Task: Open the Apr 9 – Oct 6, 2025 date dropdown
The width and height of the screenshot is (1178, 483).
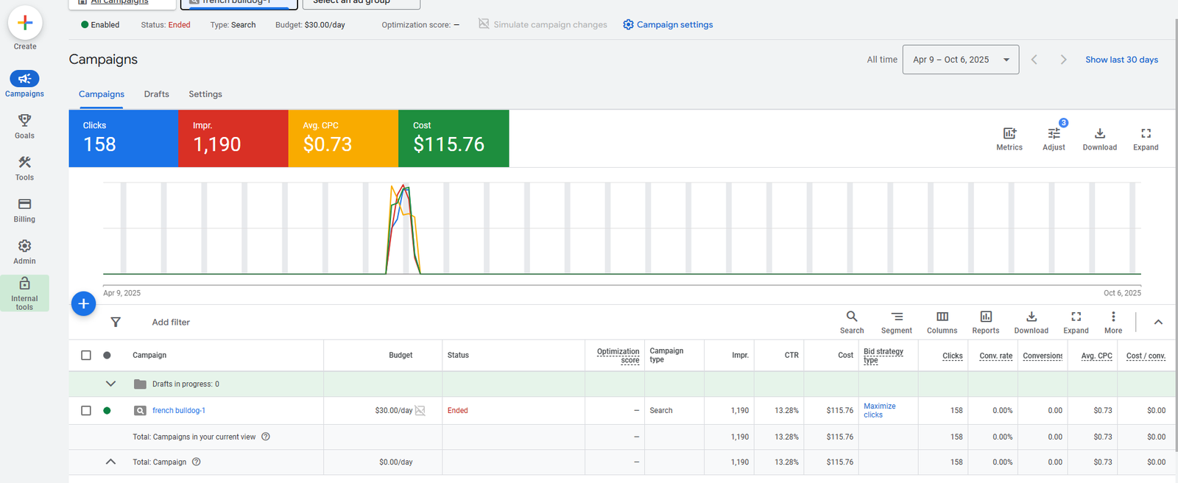Action: tap(960, 60)
